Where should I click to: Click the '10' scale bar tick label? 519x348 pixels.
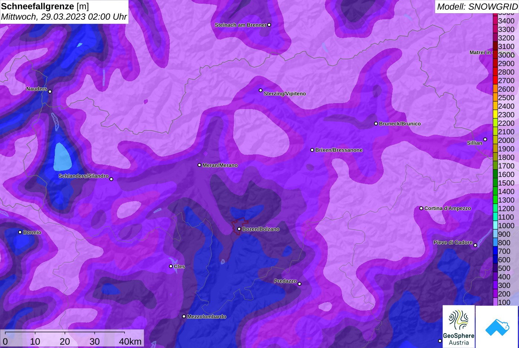pos(35,341)
